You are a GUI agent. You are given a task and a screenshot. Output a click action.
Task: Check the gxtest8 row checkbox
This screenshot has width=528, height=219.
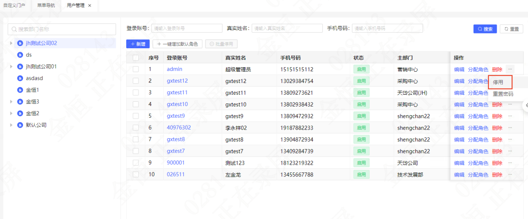[x=136, y=139]
